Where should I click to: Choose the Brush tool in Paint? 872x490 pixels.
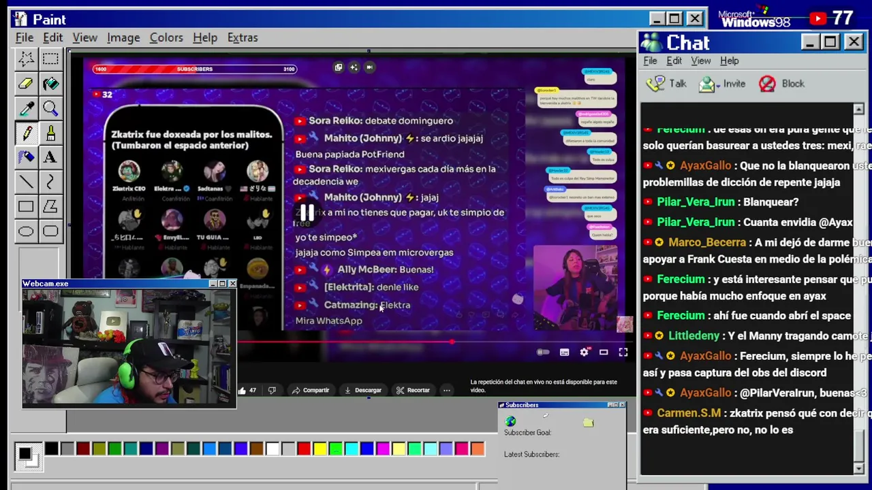pyautogui.click(x=50, y=133)
